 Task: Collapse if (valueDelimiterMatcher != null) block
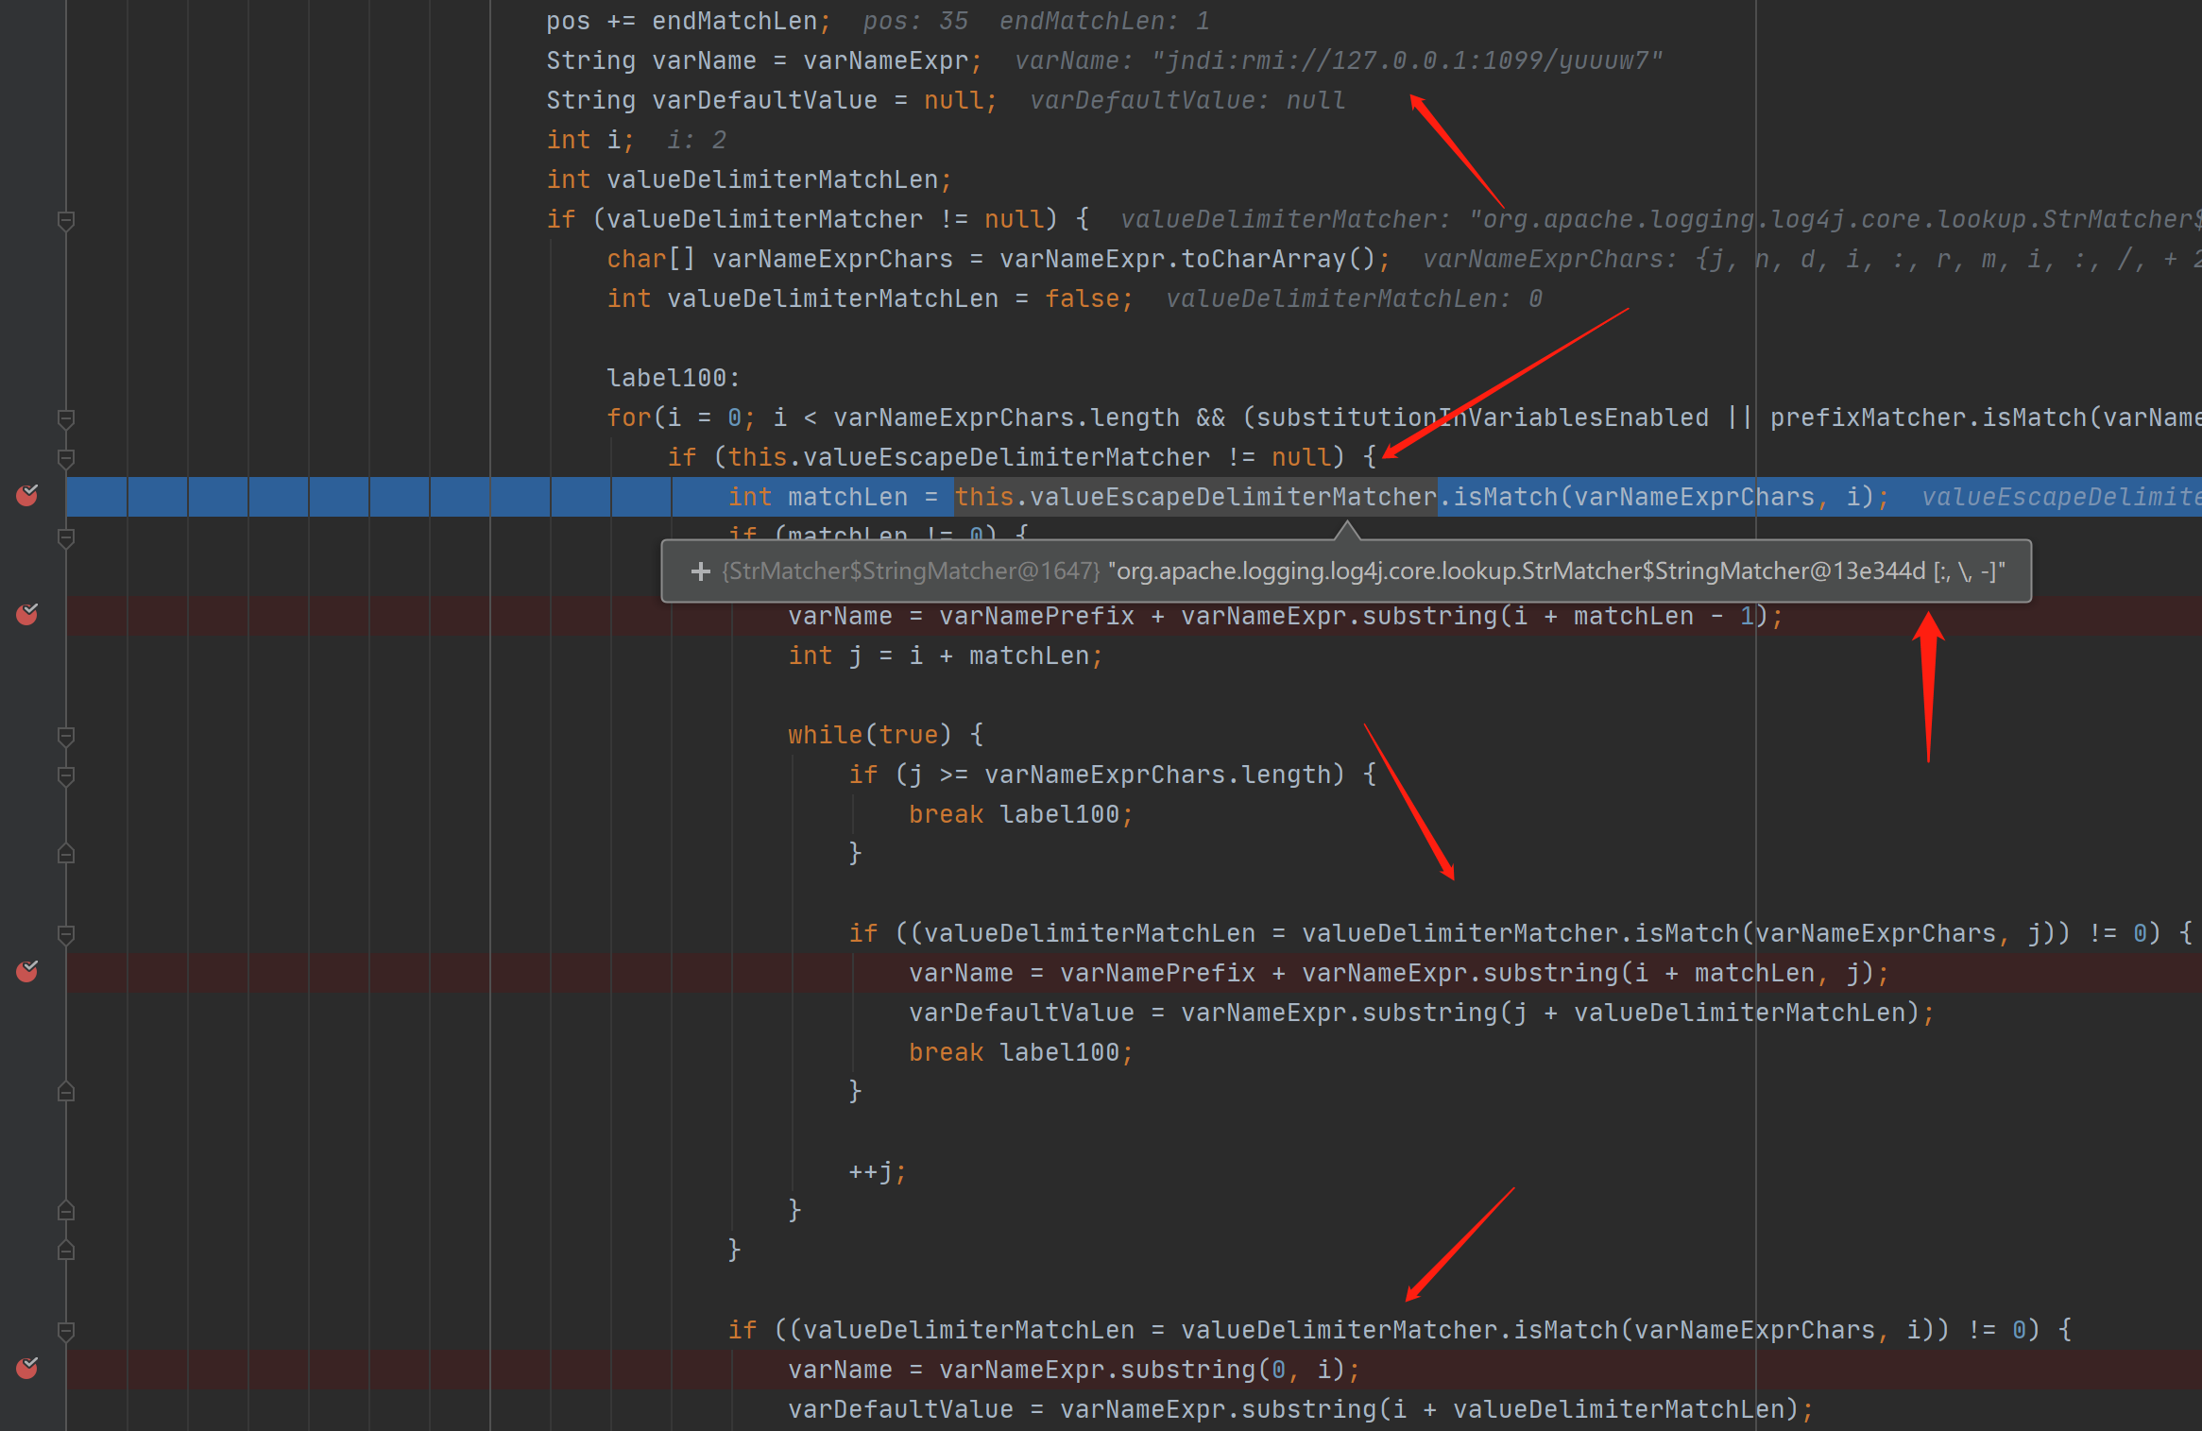[x=66, y=220]
